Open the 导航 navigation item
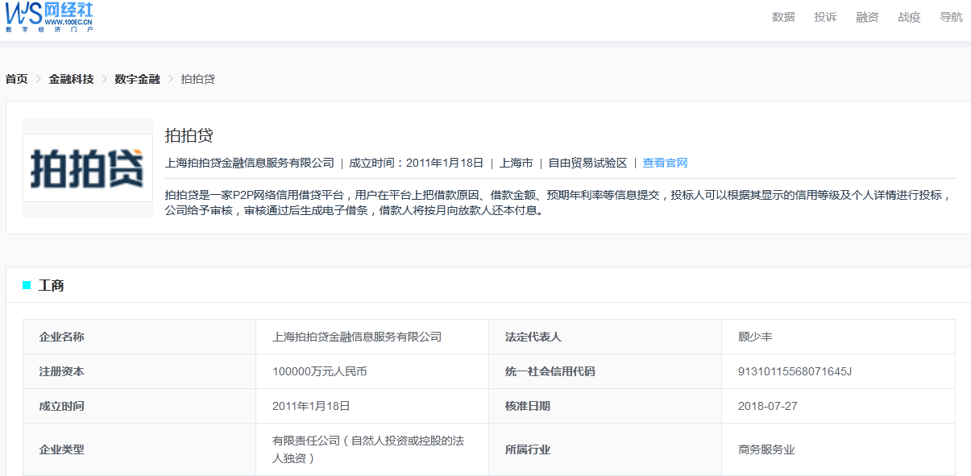The width and height of the screenshot is (971, 476). click(951, 16)
